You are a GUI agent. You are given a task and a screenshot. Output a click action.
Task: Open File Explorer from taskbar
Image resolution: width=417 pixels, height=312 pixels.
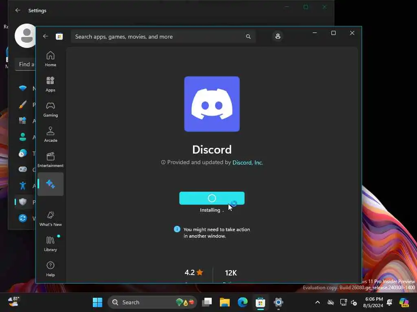click(x=224, y=302)
